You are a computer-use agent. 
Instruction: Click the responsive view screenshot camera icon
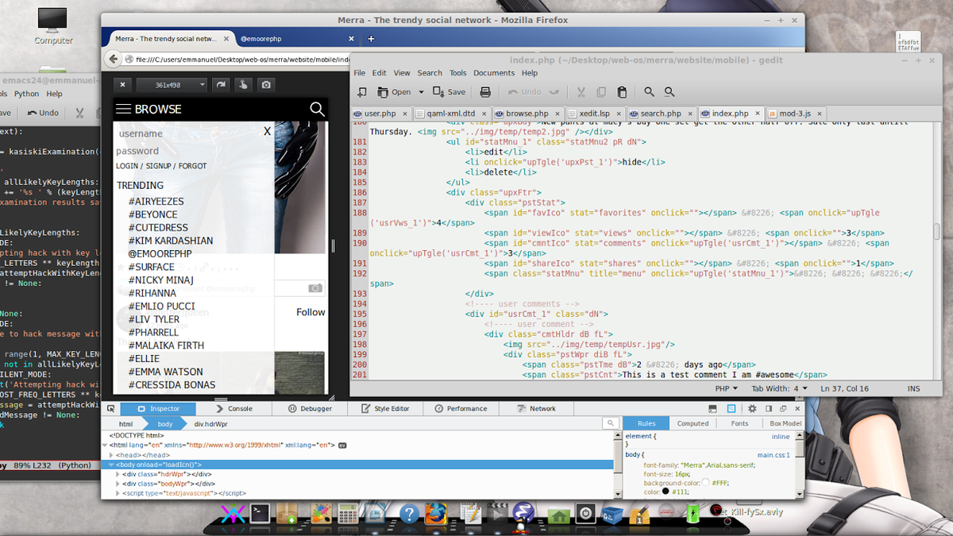tap(266, 84)
